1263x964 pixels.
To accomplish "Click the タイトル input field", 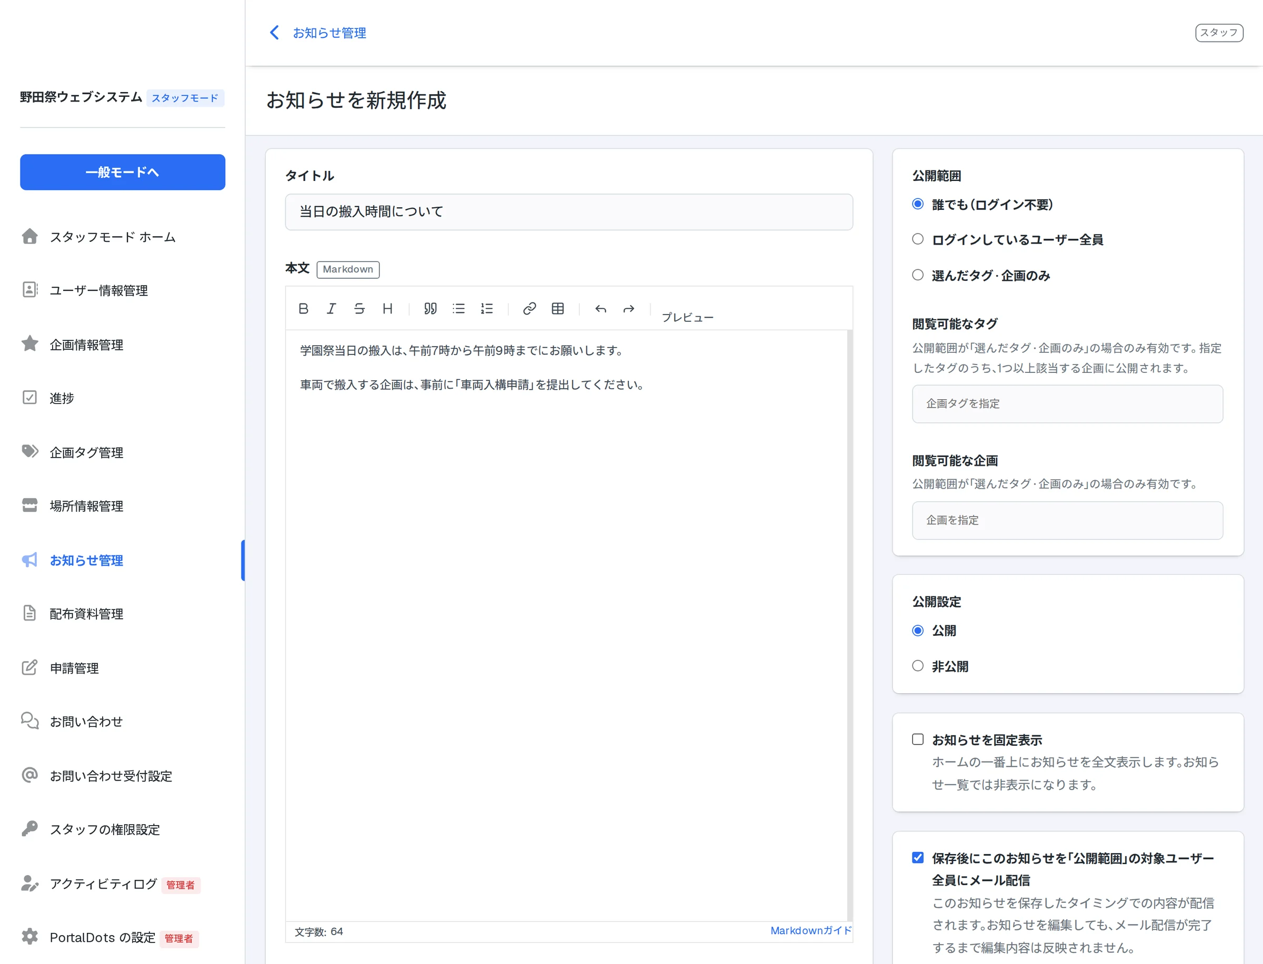I will coord(569,212).
